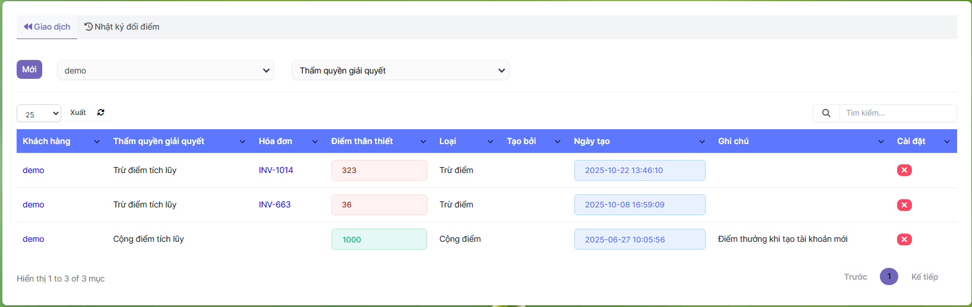Click the search magnifier icon
The image size is (972, 307).
(x=826, y=113)
